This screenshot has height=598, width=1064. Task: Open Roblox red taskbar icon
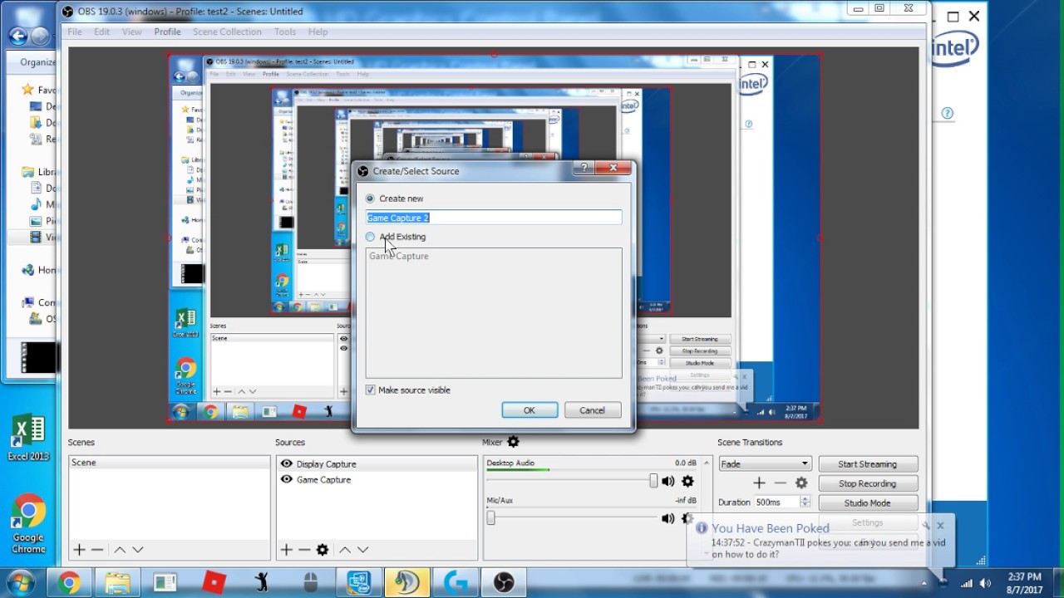(x=214, y=582)
